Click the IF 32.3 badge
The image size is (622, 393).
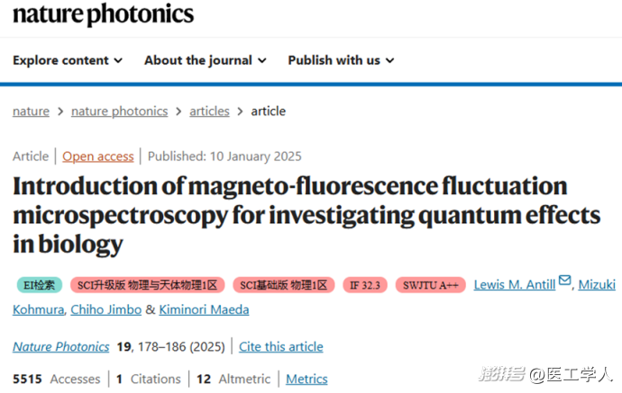pos(365,285)
